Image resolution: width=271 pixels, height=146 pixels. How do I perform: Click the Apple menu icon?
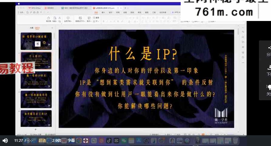[19, 4]
